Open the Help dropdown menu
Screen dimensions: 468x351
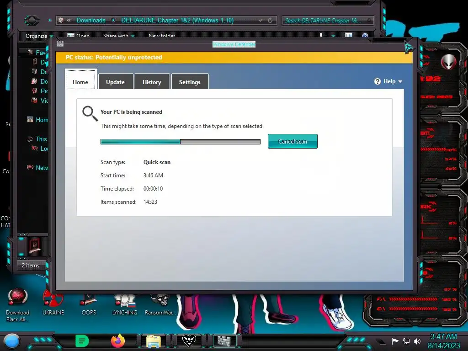388,81
